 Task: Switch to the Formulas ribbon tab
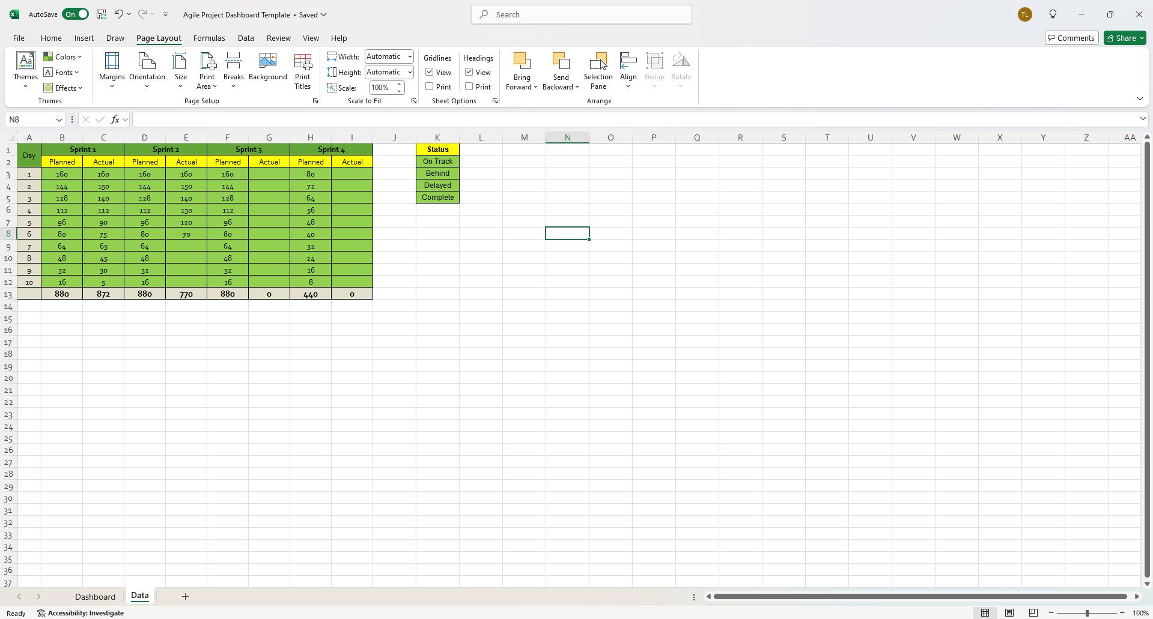coord(208,38)
